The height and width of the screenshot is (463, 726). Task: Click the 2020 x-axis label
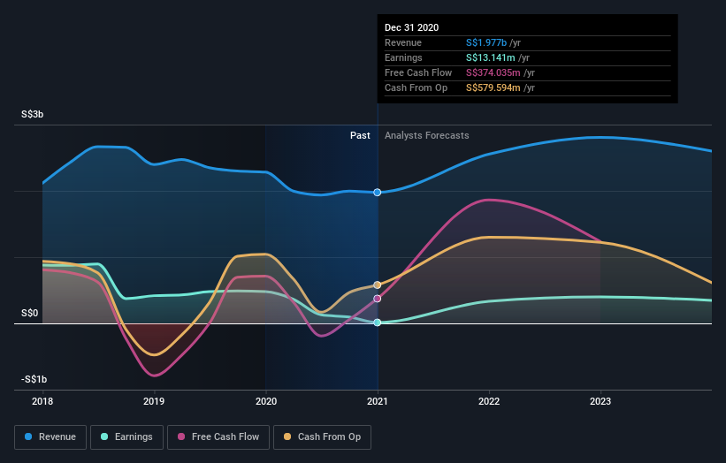point(266,401)
